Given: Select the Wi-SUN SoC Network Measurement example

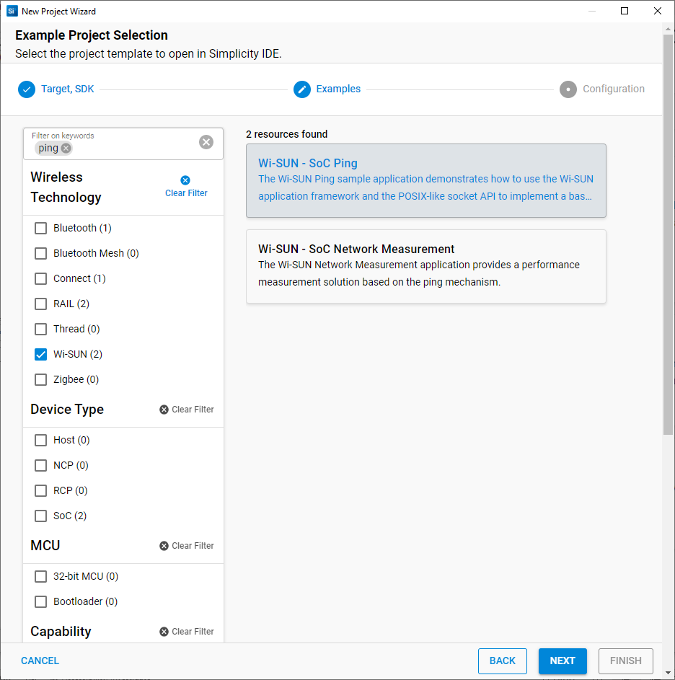Looking at the screenshot, I should click(x=425, y=266).
